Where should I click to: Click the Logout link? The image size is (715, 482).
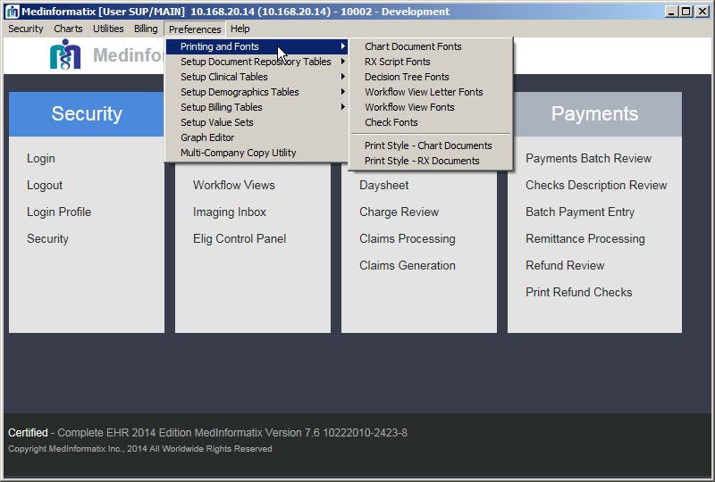pyautogui.click(x=44, y=186)
